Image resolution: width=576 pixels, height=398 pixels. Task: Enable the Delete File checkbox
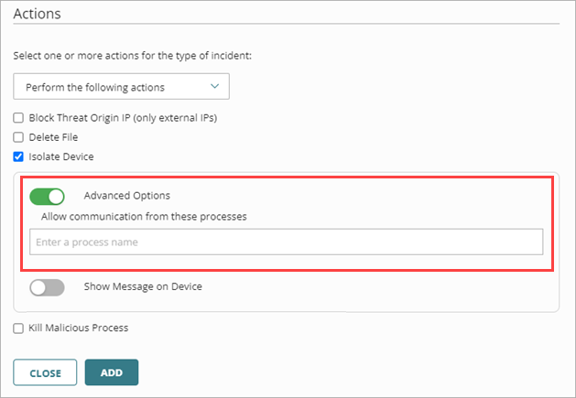pyautogui.click(x=18, y=137)
